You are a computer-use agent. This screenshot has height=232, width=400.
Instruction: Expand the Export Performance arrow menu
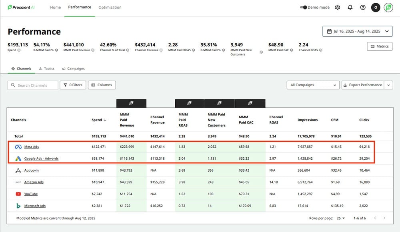point(388,85)
